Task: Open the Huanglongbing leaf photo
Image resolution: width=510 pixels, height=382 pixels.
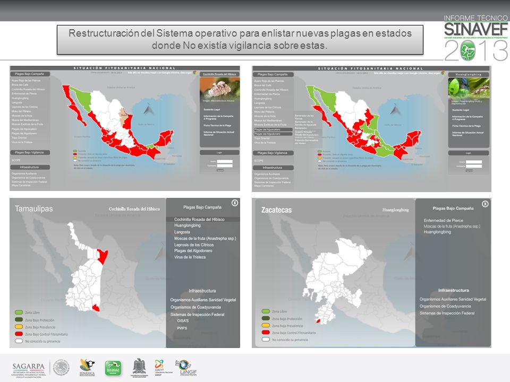Action: tap(469, 89)
